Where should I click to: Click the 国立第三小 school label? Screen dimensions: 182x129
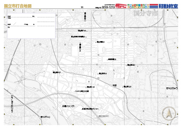131,65
